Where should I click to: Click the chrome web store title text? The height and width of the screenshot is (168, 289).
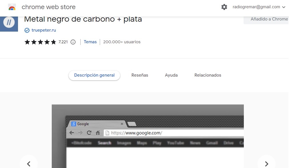[x=49, y=7]
